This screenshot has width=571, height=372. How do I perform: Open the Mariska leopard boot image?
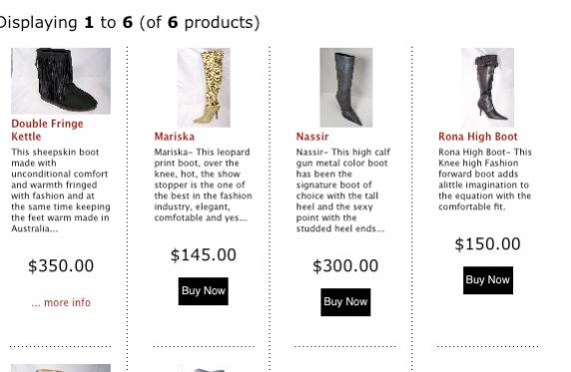tap(204, 88)
